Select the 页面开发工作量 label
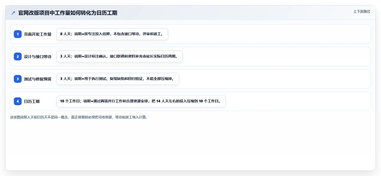Viewport: 381px width, 176px height. (38, 34)
